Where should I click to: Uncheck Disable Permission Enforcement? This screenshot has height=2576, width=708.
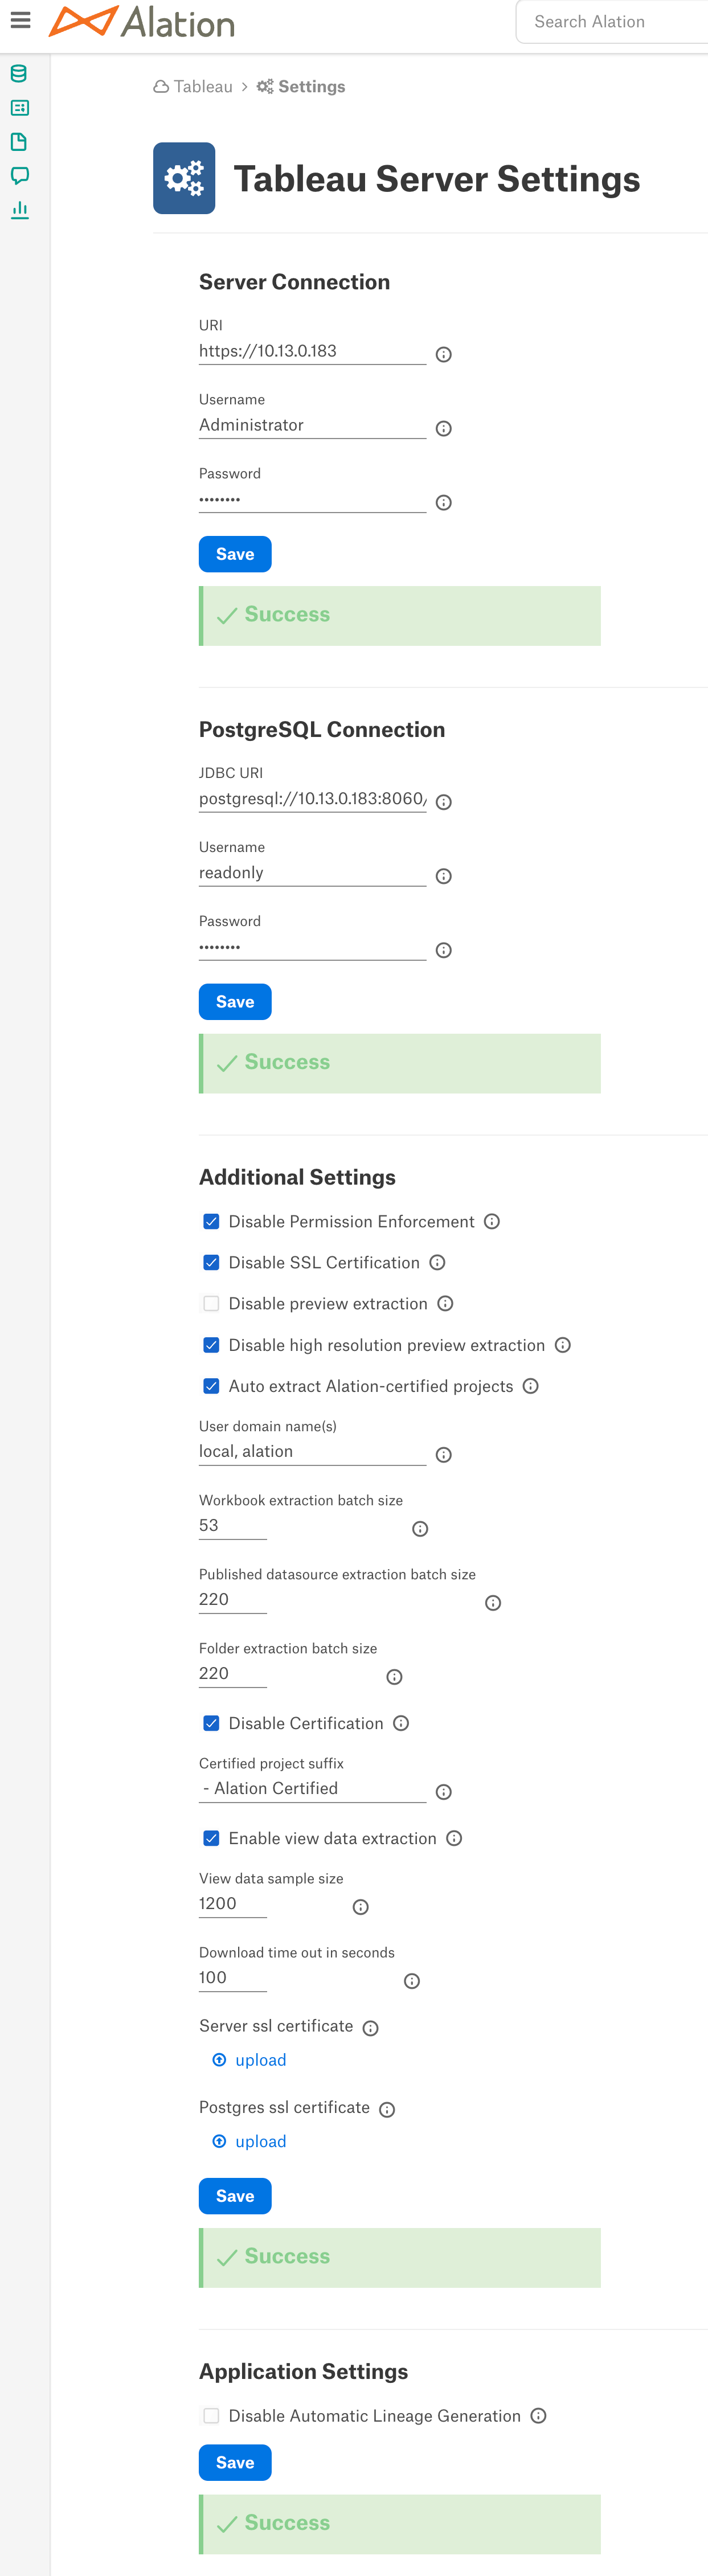(211, 1221)
